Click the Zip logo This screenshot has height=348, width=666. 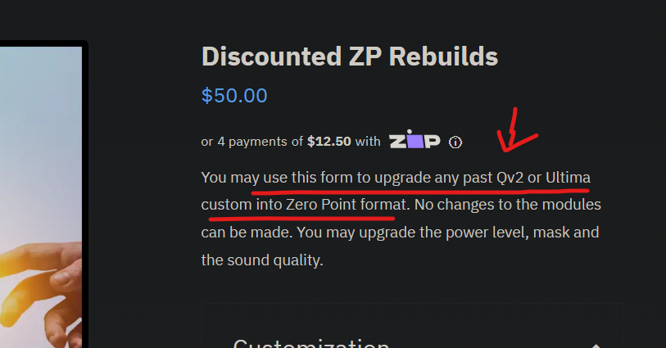point(415,139)
